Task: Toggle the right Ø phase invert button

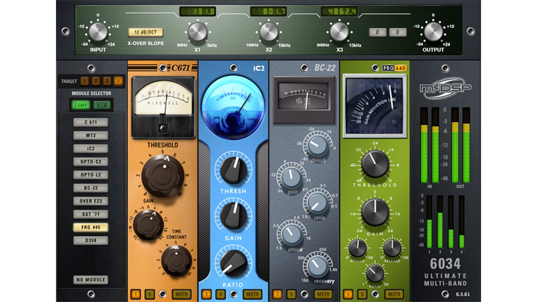Action: pos(397,32)
